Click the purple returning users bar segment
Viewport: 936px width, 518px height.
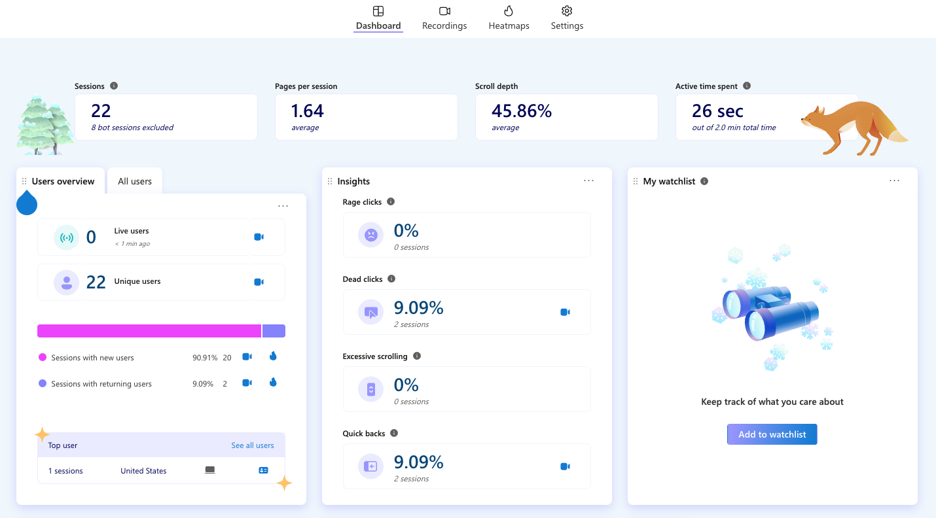tap(274, 331)
